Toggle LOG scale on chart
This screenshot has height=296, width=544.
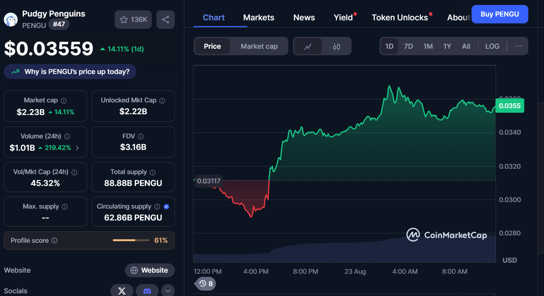[x=492, y=46]
